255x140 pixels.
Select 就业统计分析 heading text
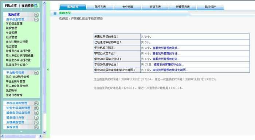click(x=15, y=117)
